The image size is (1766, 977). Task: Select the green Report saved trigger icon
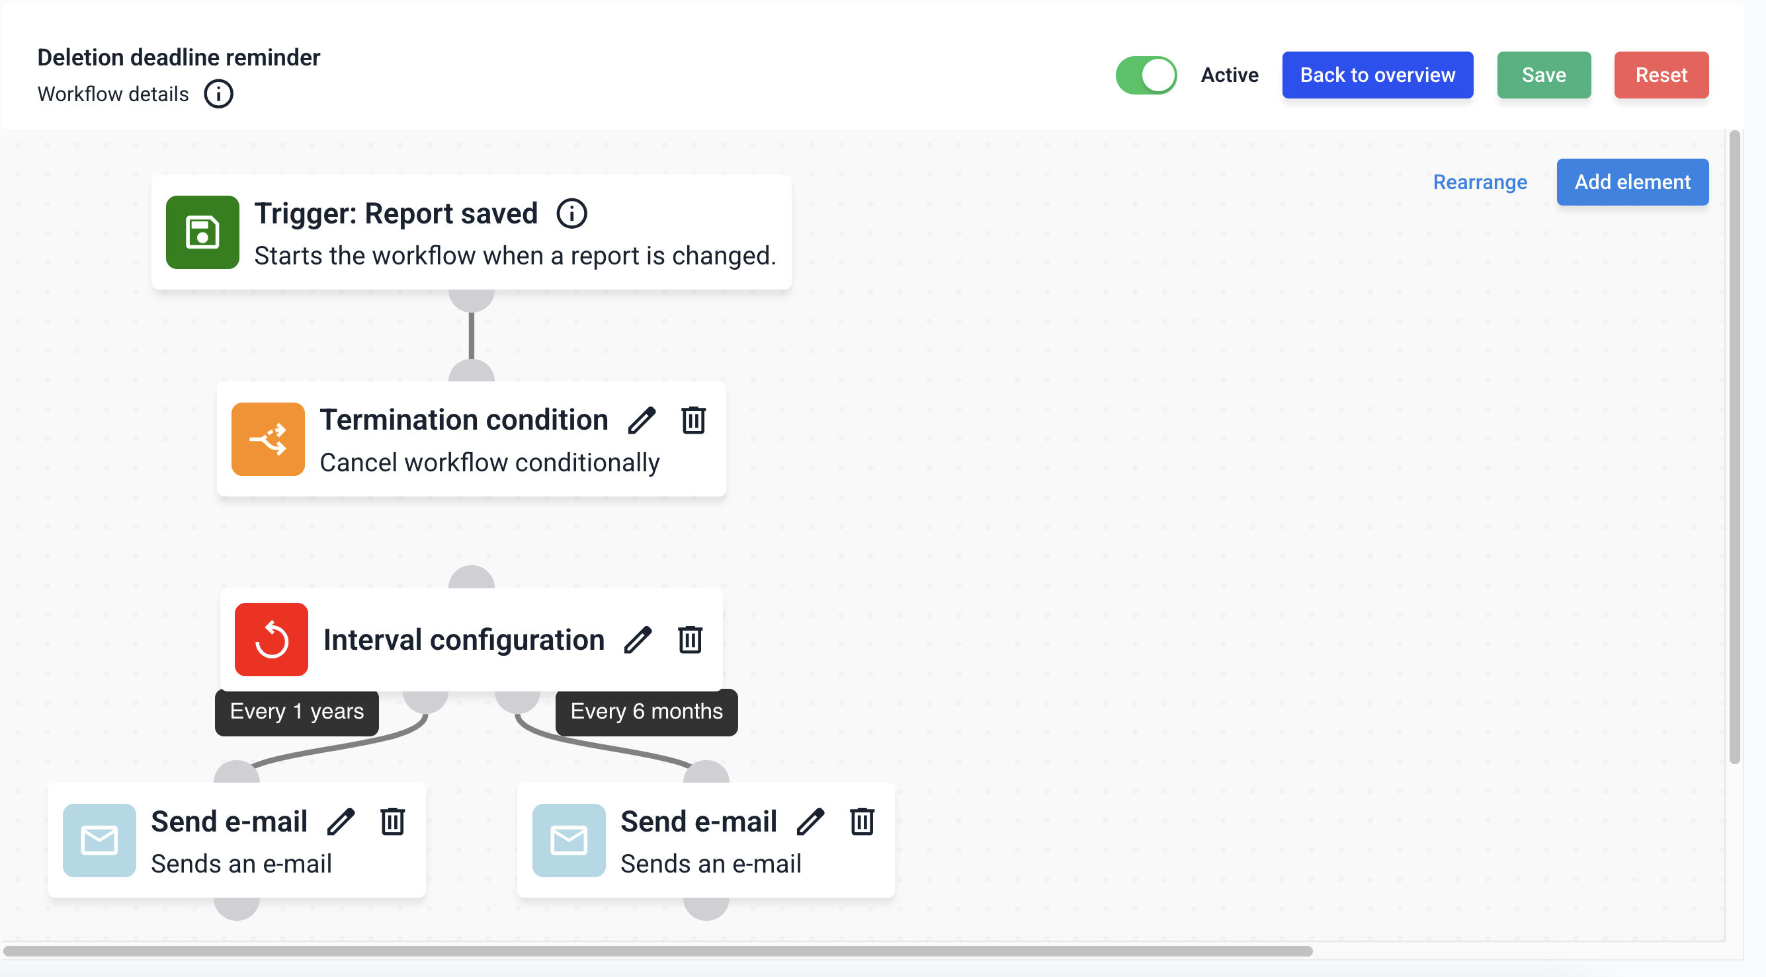click(202, 233)
